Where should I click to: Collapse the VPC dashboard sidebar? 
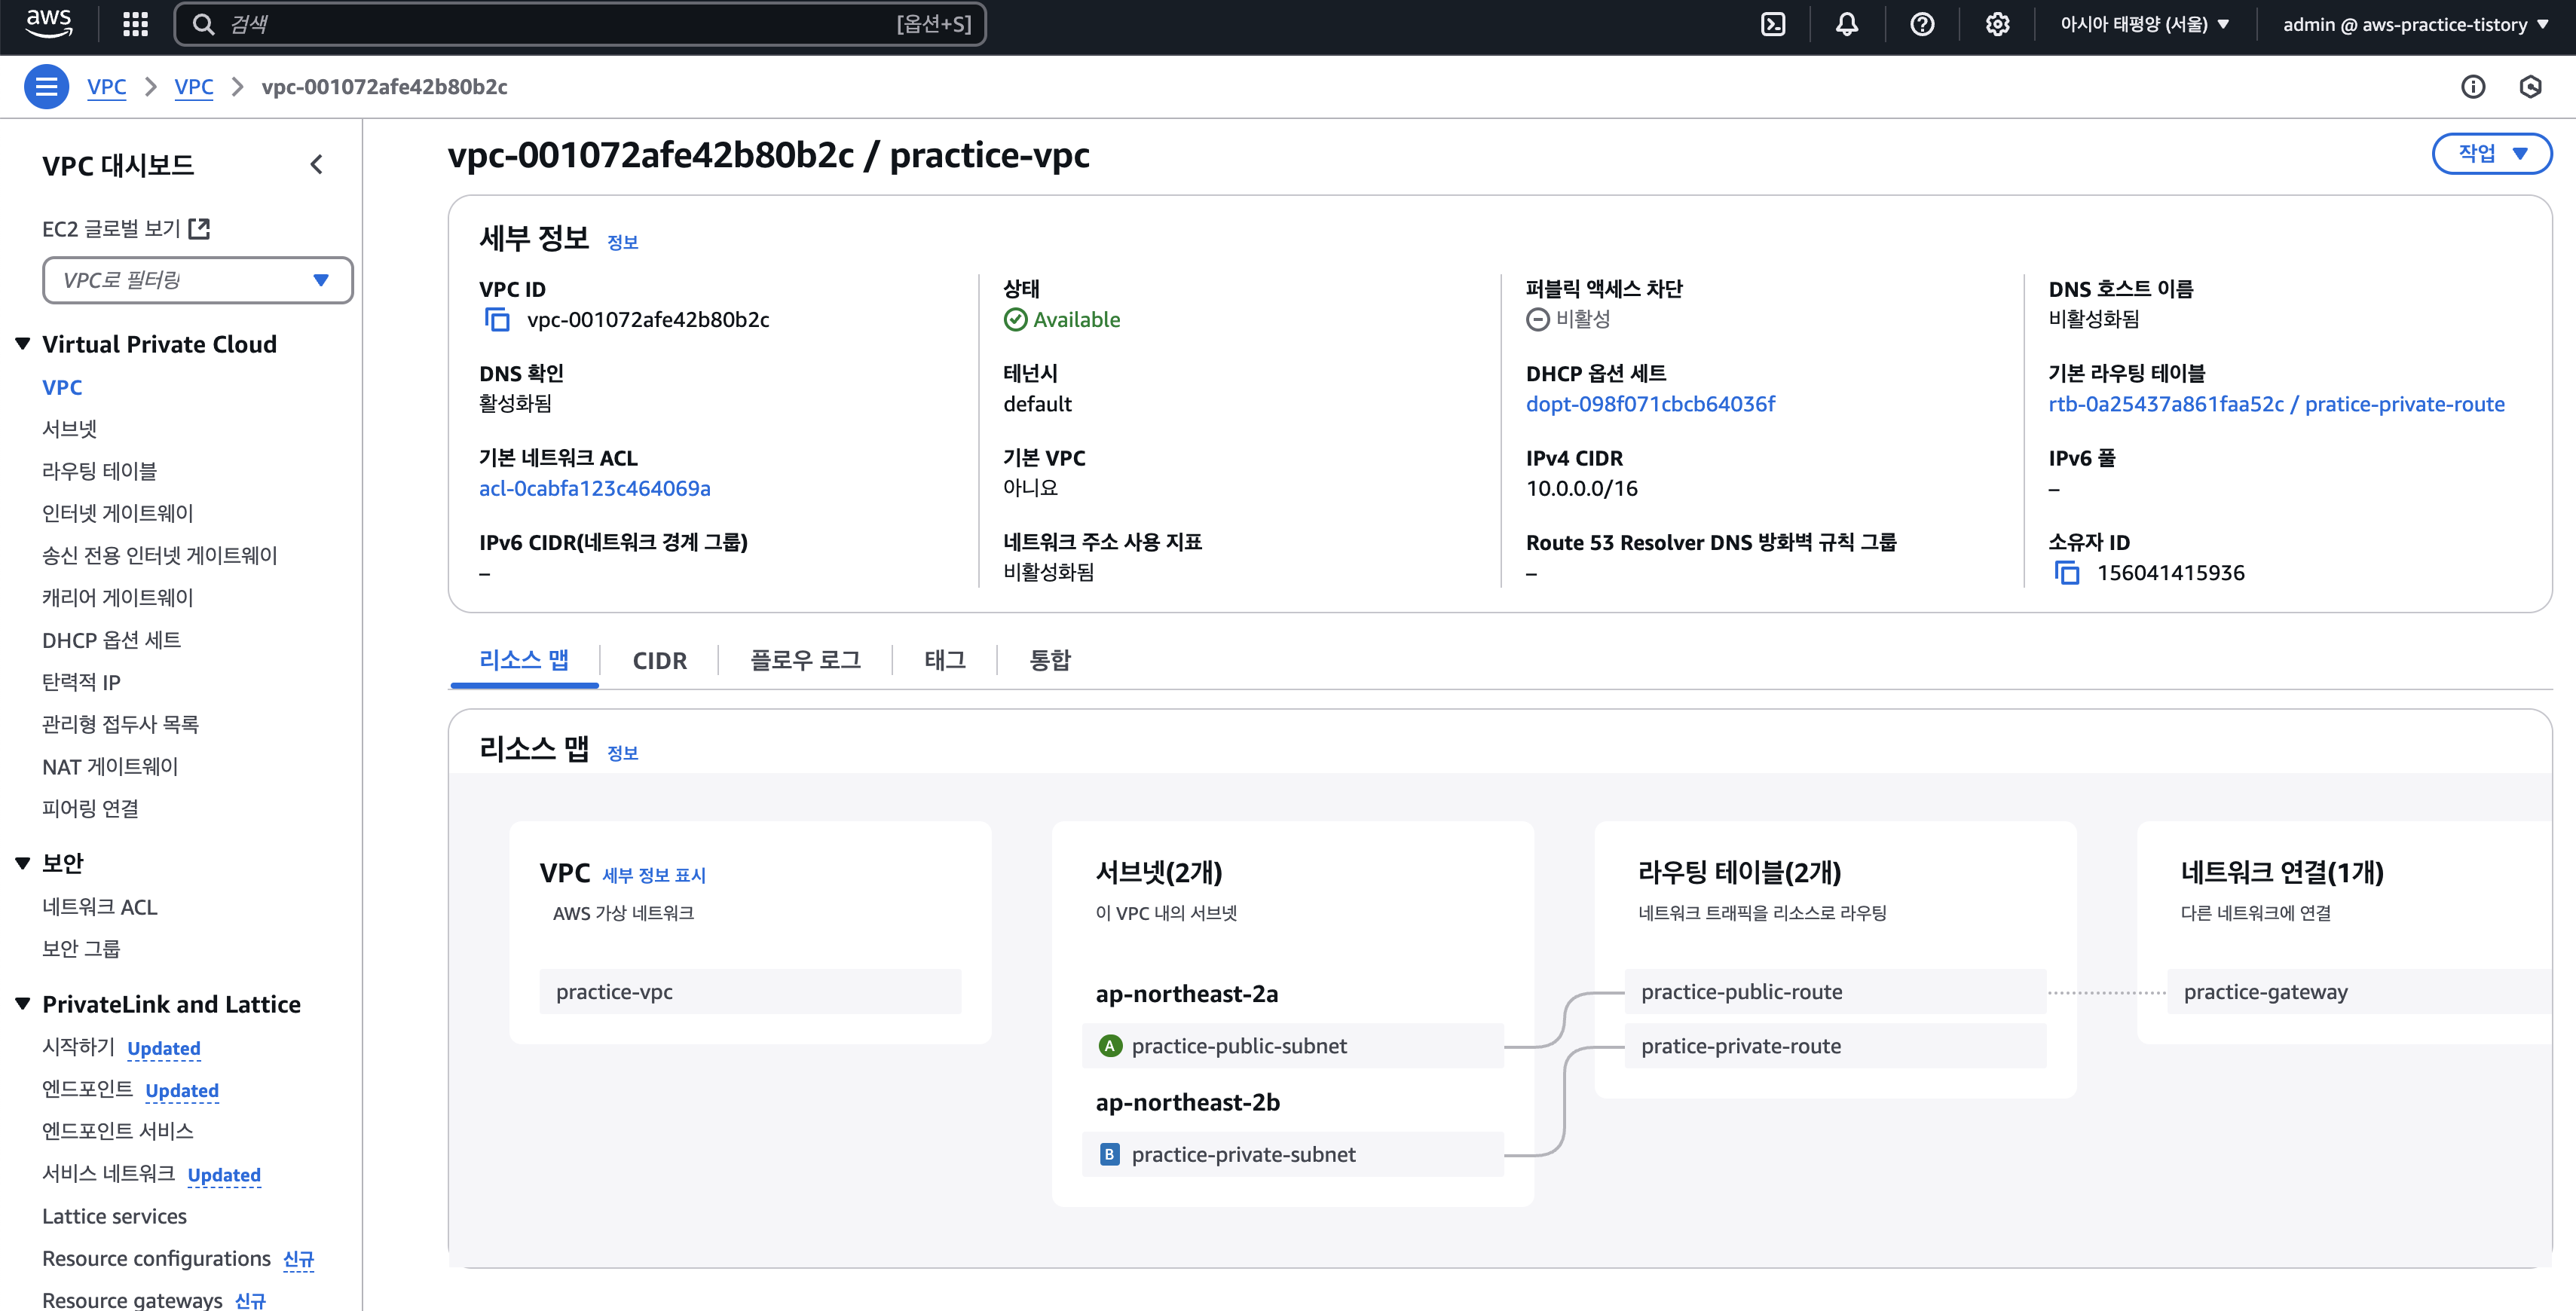click(x=317, y=165)
